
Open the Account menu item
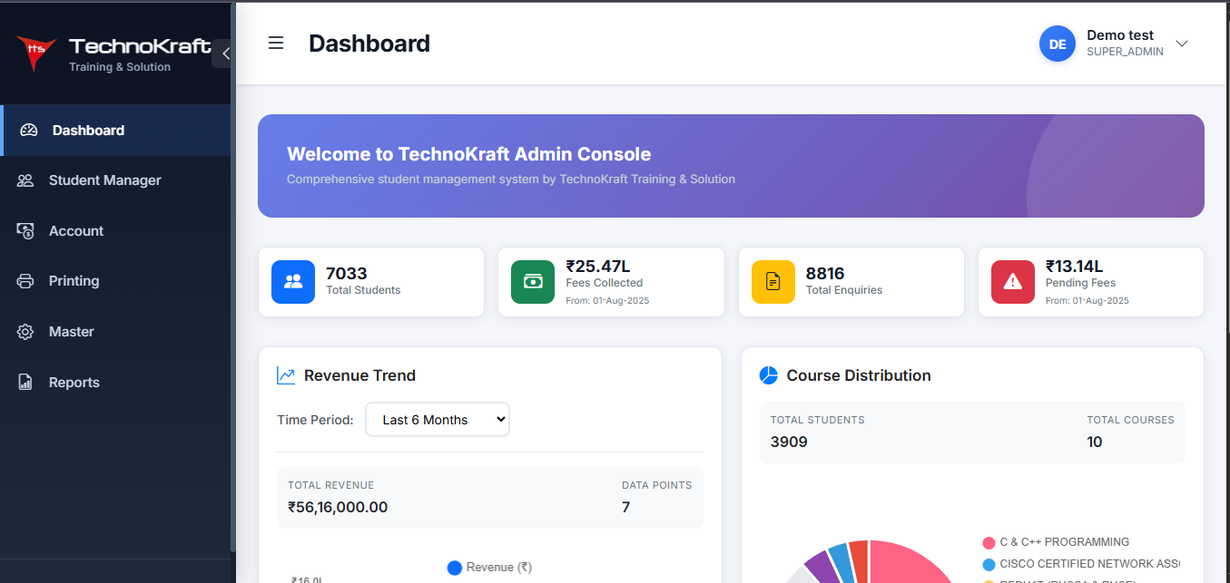(115, 231)
